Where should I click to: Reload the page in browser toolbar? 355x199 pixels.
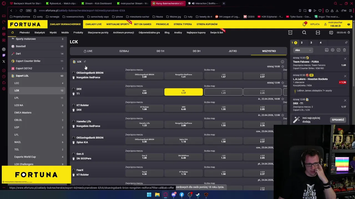pyautogui.click(x=21, y=11)
